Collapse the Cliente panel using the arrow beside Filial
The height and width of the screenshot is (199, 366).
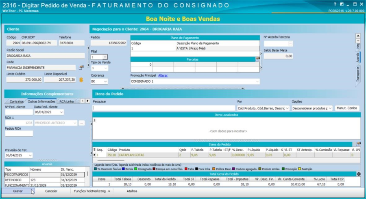coord(88,48)
